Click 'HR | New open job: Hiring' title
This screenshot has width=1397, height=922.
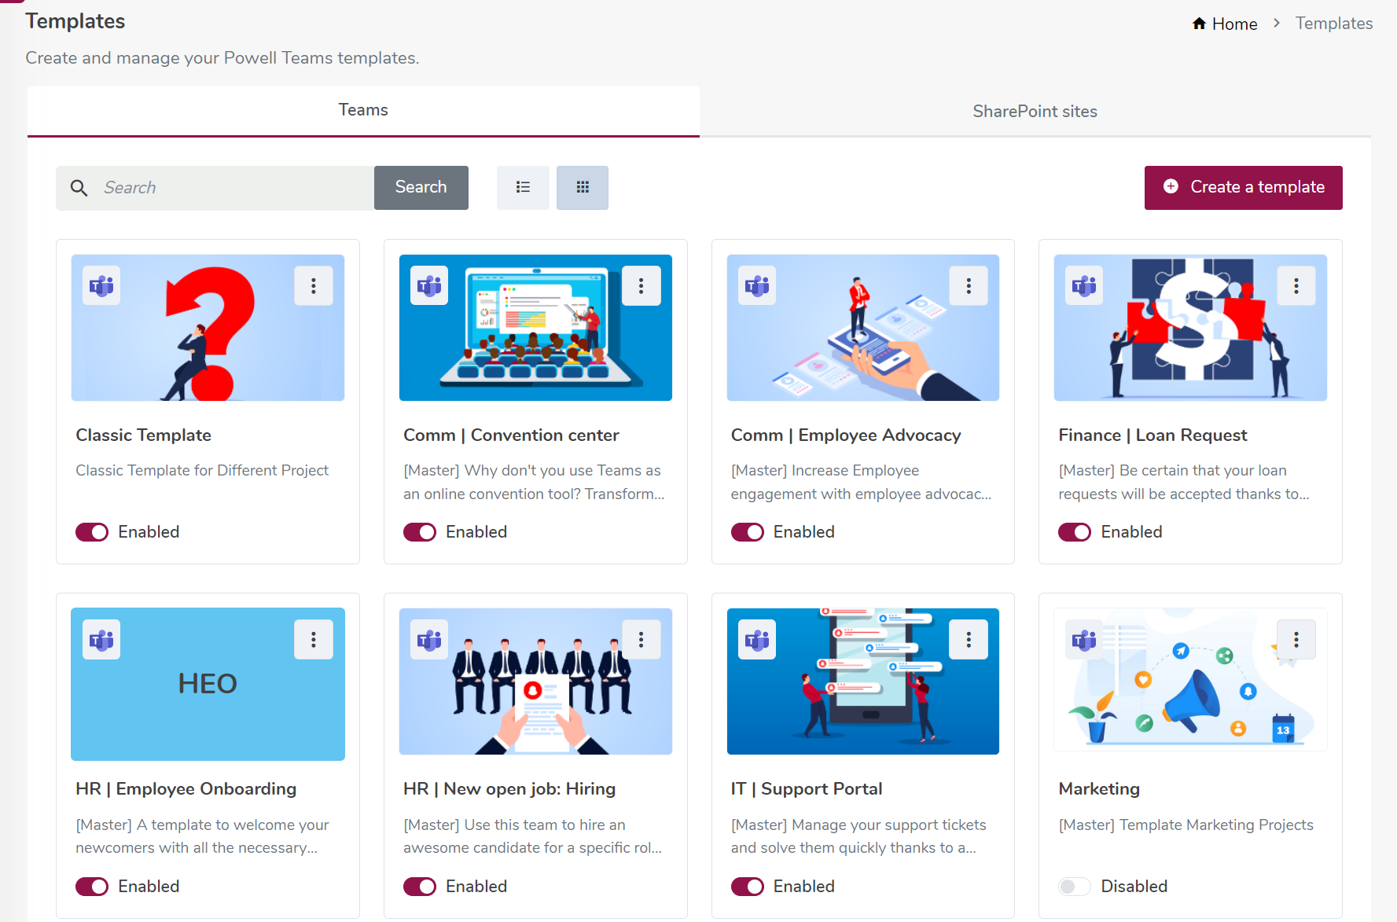pyautogui.click(x=509, y=789)
